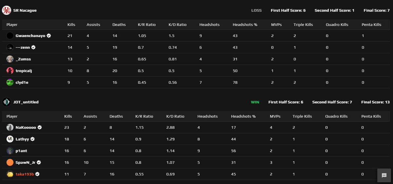This screenshot has height=184, width=393.
Task: Click Penta Kills header in SR Nacague table
Action: click(x=371, y=25)
